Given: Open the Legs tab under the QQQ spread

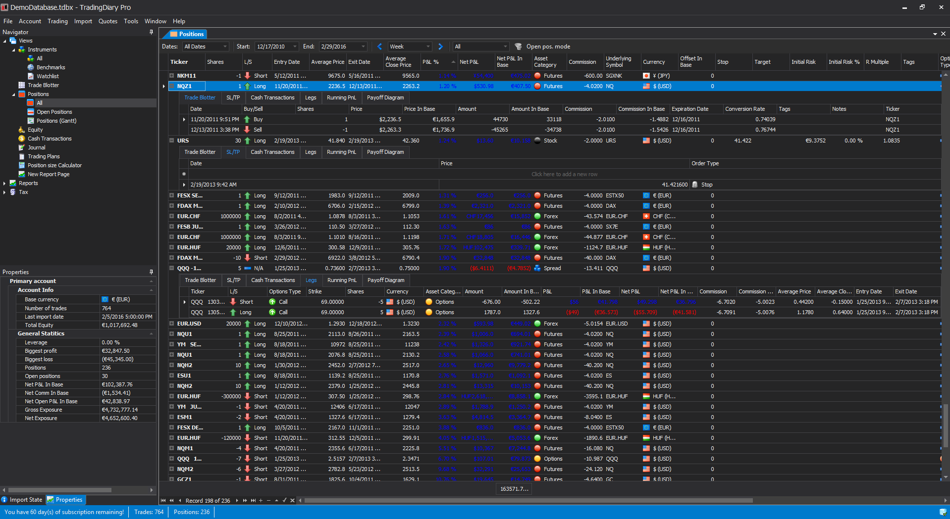Looking at the screenshot, I should pos(311,280).
